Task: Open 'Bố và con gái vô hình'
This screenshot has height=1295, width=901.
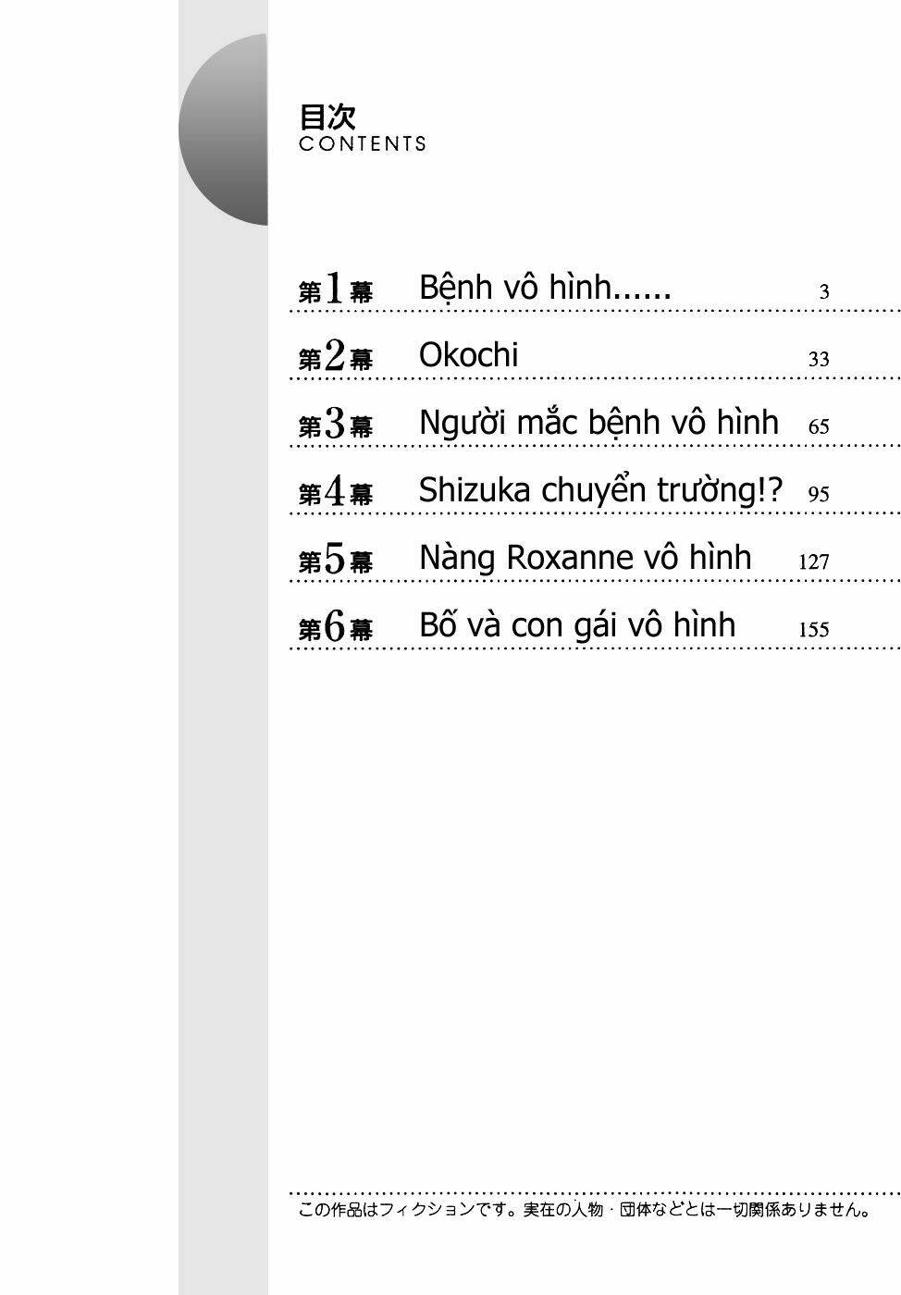Action: pos(577,625)
